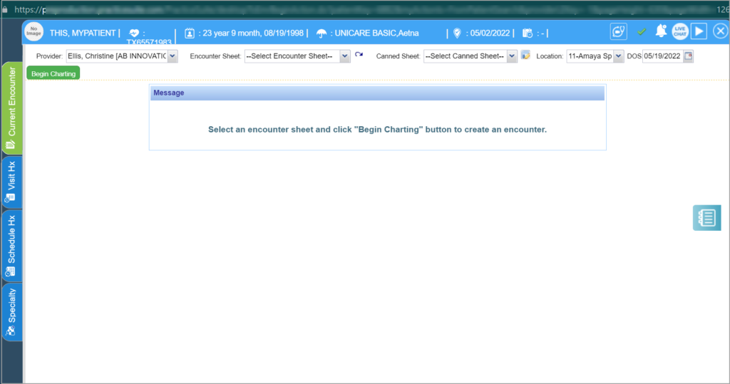Open the floating notepad panel icon
The image size is (730, 384).
tap(706, 218)
